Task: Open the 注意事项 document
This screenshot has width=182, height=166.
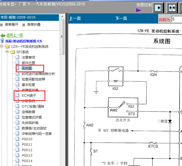Action: click(28, 57)
